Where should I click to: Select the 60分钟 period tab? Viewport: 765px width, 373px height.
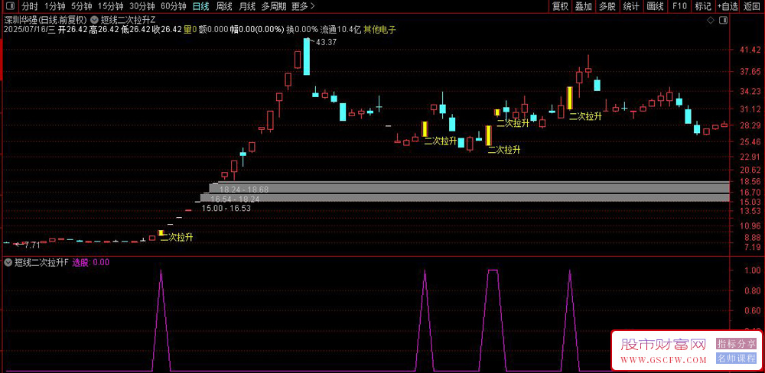(173, 6)
